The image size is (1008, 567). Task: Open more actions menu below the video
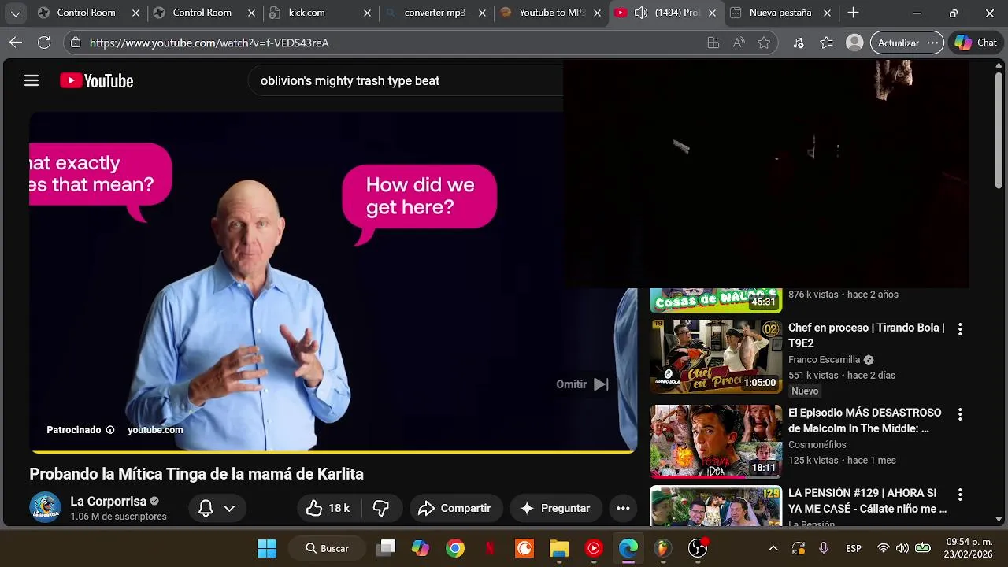tap(623, 508)
